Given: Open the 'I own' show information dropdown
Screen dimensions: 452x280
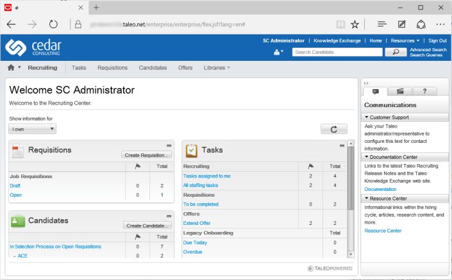Looking at the screenshot, I should [x=33, y=129].
